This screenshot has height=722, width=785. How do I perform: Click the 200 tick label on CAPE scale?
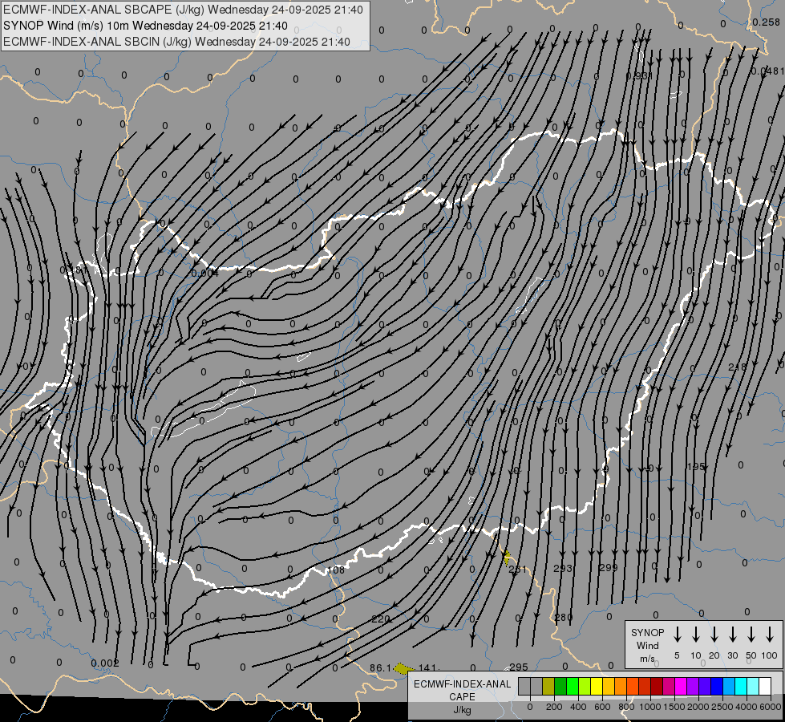tap(554, 707)
